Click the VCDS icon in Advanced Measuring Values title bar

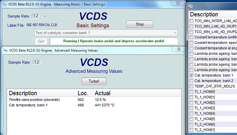(x=5, y=50)
